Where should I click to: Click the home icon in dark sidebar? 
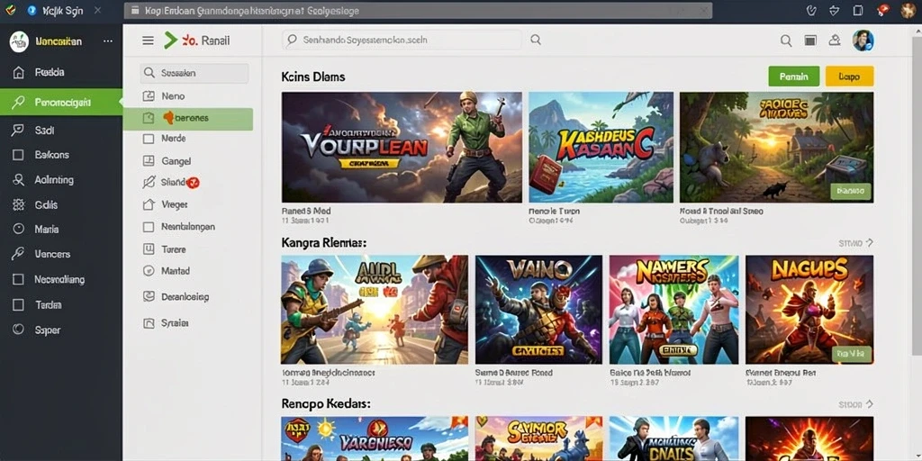[x=18, y=72]
